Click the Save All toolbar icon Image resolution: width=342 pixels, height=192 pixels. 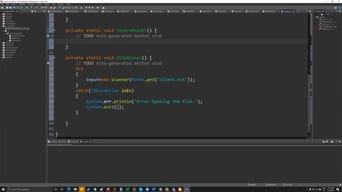[10, 7]
